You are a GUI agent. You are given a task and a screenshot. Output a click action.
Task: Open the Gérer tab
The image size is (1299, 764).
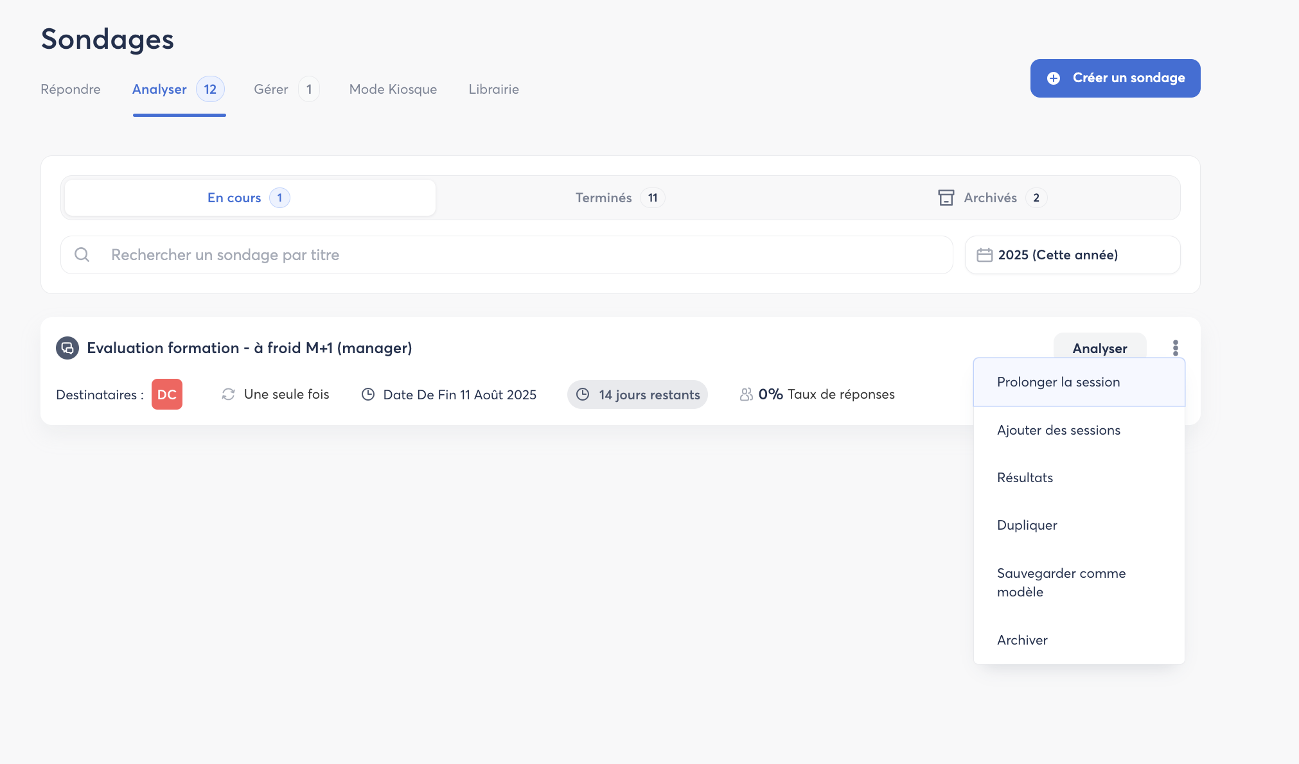[271, 89]
